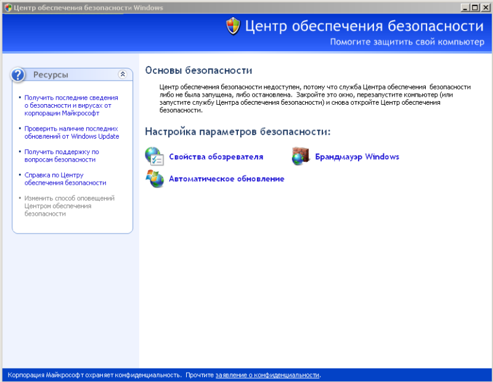493x382 pixels.
Task: Click the Брандмауэр Windows brick wall icon
Action: coord(300,156)
